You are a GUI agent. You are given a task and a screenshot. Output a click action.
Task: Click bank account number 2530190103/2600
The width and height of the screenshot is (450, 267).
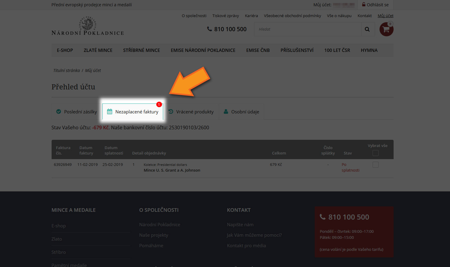[189, 127]
